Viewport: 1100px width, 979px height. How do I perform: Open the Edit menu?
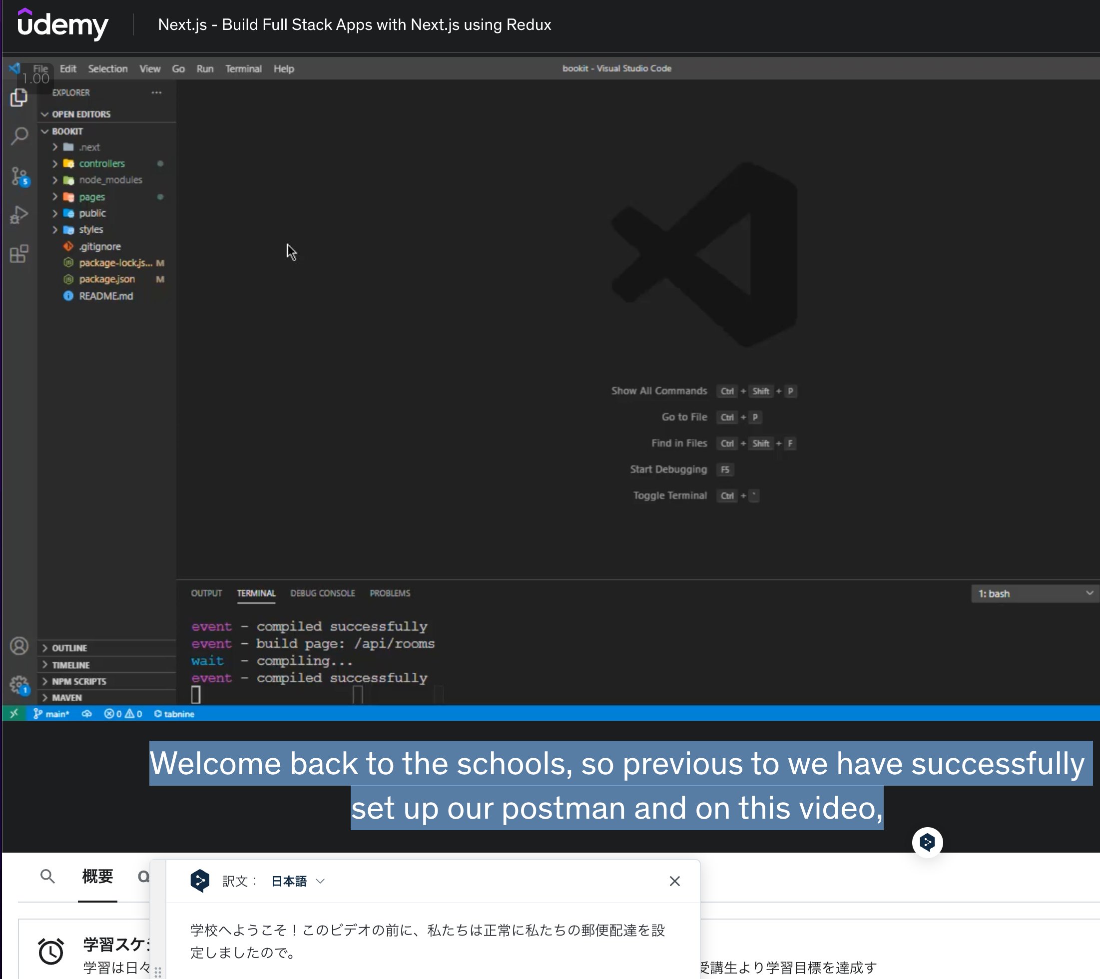click(x=68, y=68)
